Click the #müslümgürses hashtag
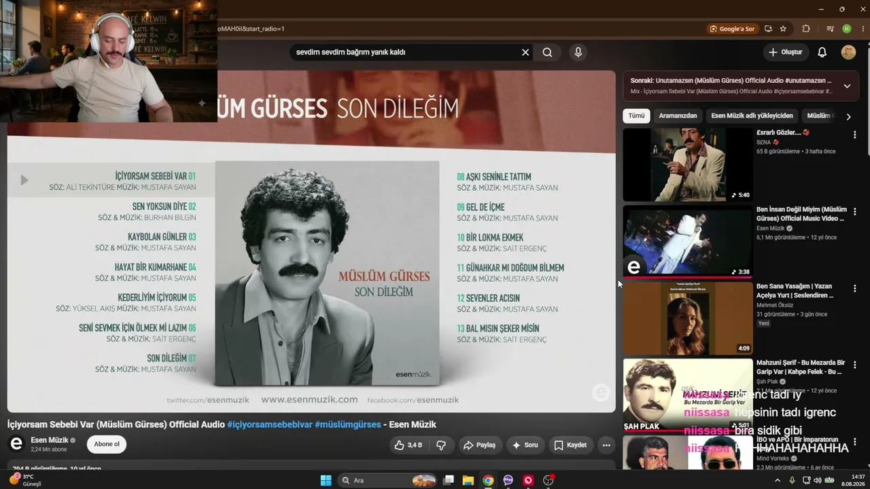Screen dimensions: 870x489 click(x=348, y=424)
